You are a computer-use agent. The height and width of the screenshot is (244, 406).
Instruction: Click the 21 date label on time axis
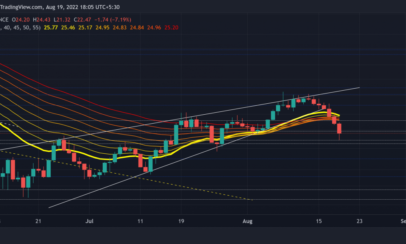tap(38, 221)
